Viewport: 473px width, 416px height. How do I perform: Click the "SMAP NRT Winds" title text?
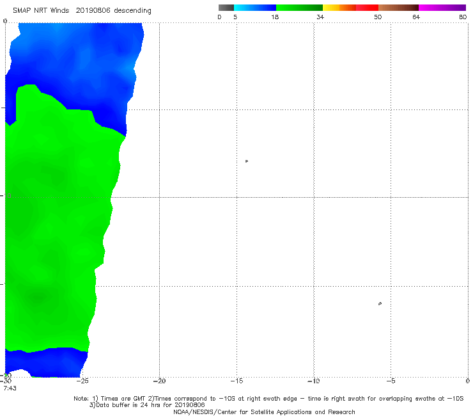coord(41,11)
